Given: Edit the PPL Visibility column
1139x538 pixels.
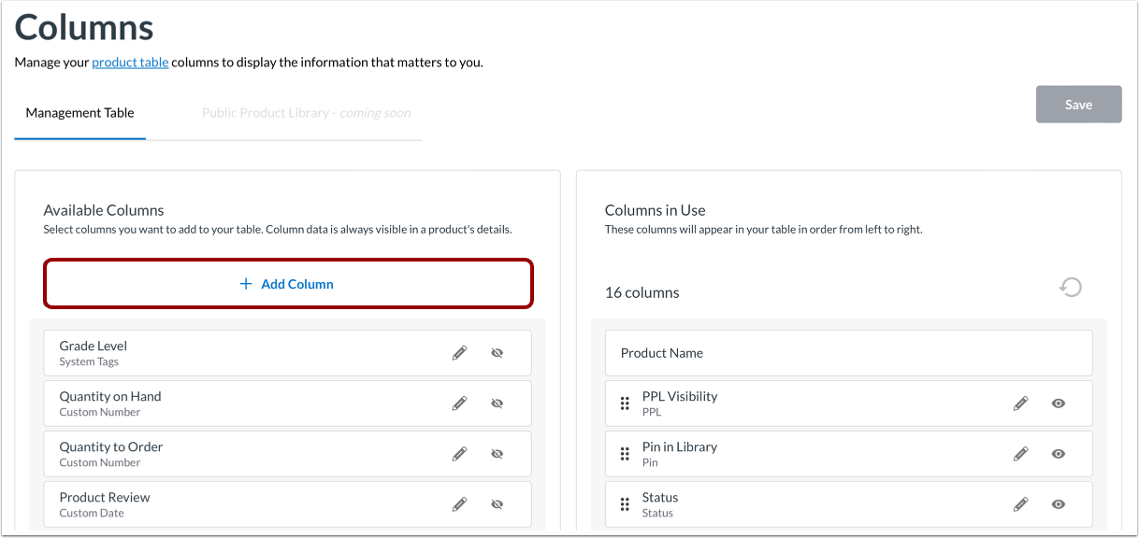Looking at the screenshot, I should 1020,403.
